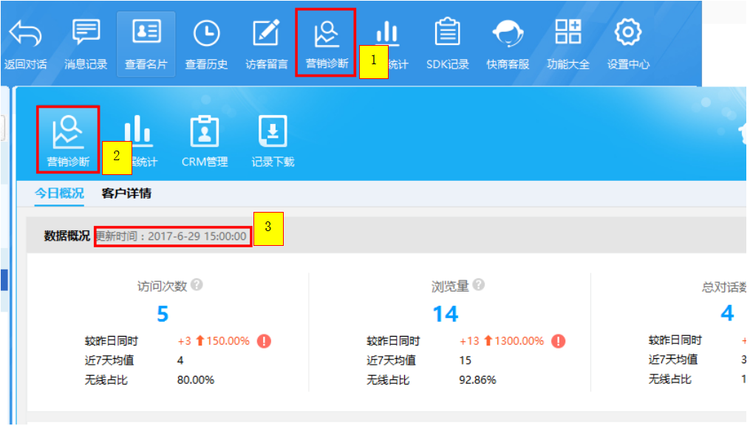
Task: Open 消息记录 message records
Action: tap(86, 34)
